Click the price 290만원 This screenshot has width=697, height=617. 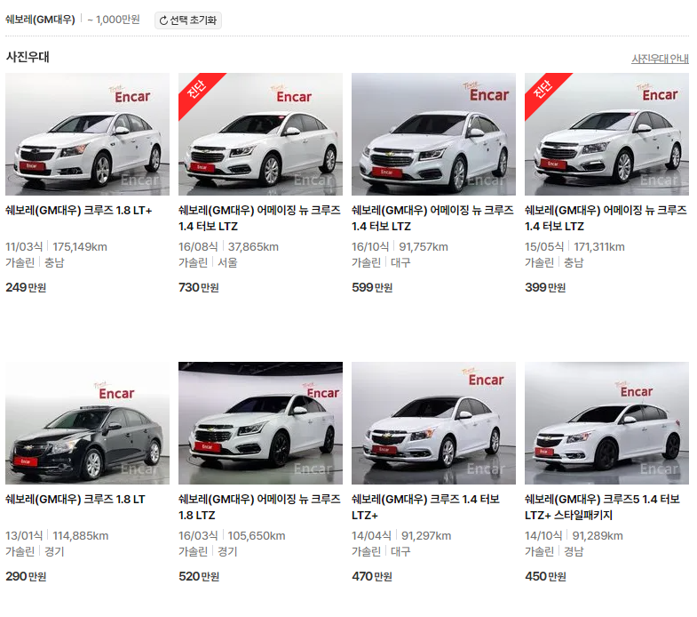(x=26, y=576)
